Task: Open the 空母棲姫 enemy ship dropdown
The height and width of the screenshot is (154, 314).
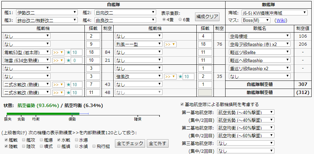Action: coord(260,36)
